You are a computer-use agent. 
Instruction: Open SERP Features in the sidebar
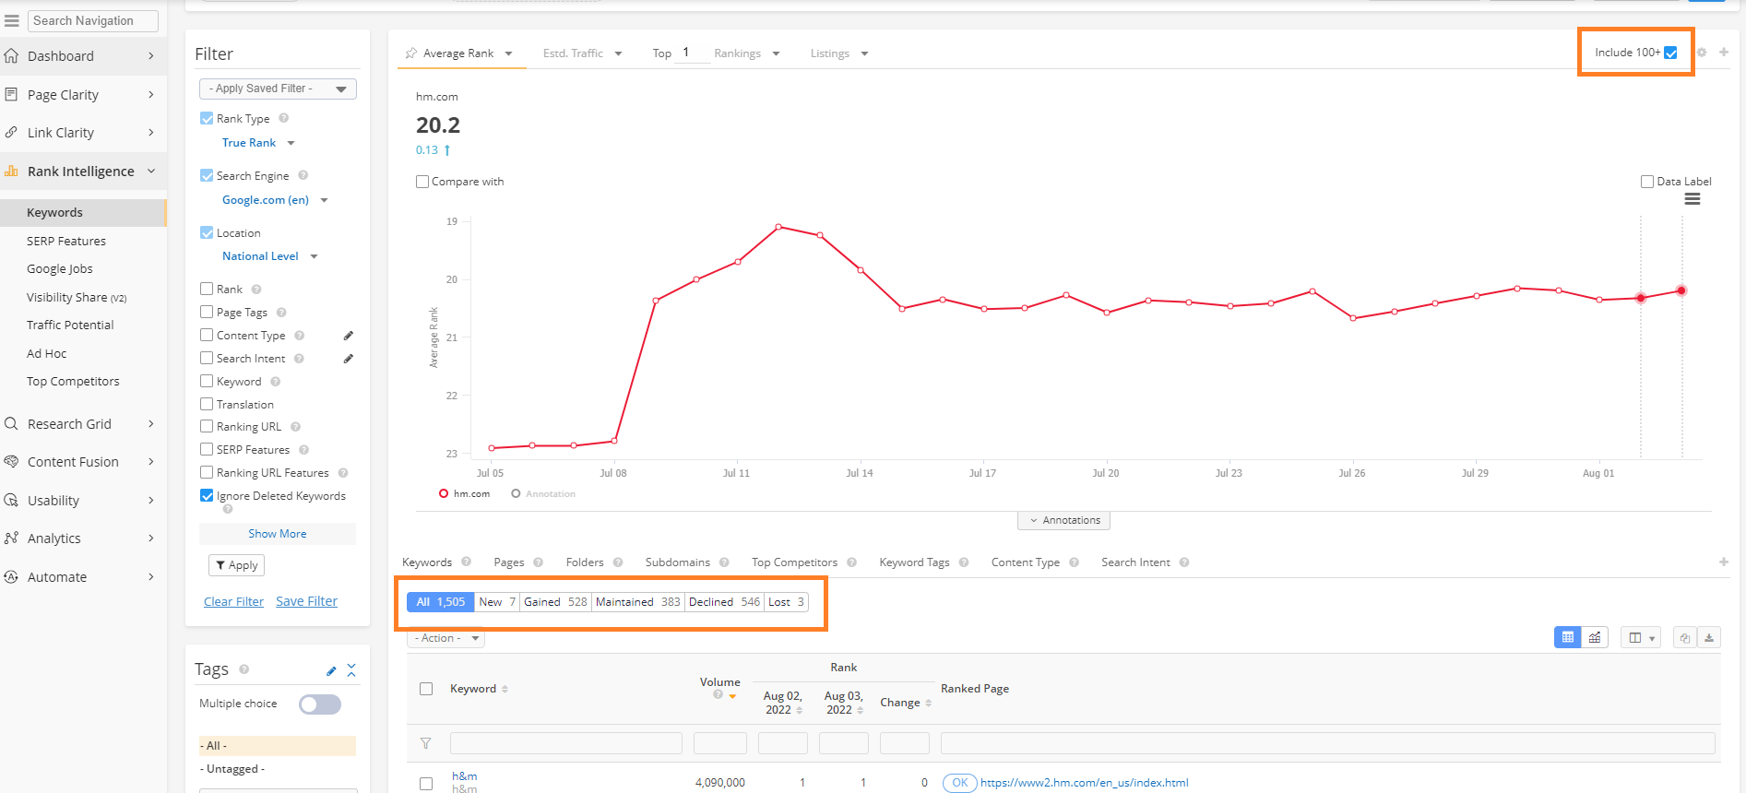pyautogui.click(x=66, y=241)
